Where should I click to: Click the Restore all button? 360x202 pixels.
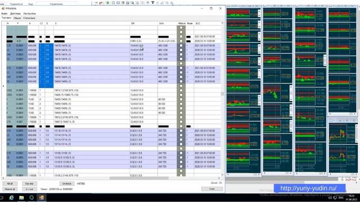click(x=10, y=189)
